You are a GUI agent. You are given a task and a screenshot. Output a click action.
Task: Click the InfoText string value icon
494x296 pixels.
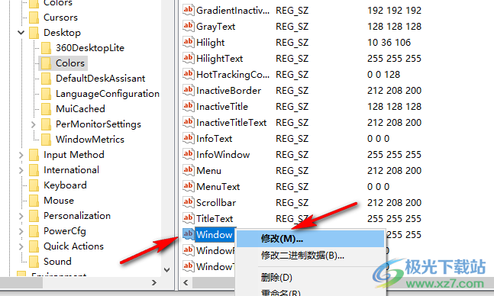(x=189, y=138)
